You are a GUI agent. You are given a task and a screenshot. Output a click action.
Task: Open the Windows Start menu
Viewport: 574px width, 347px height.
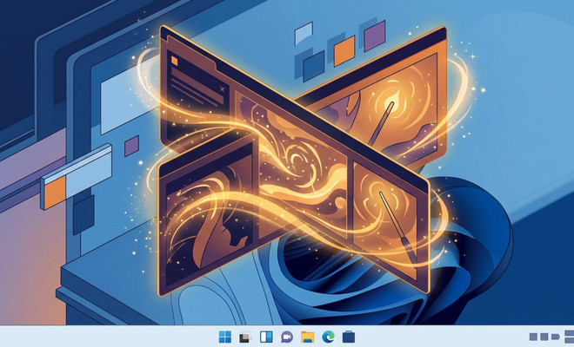tap(224, 337)
